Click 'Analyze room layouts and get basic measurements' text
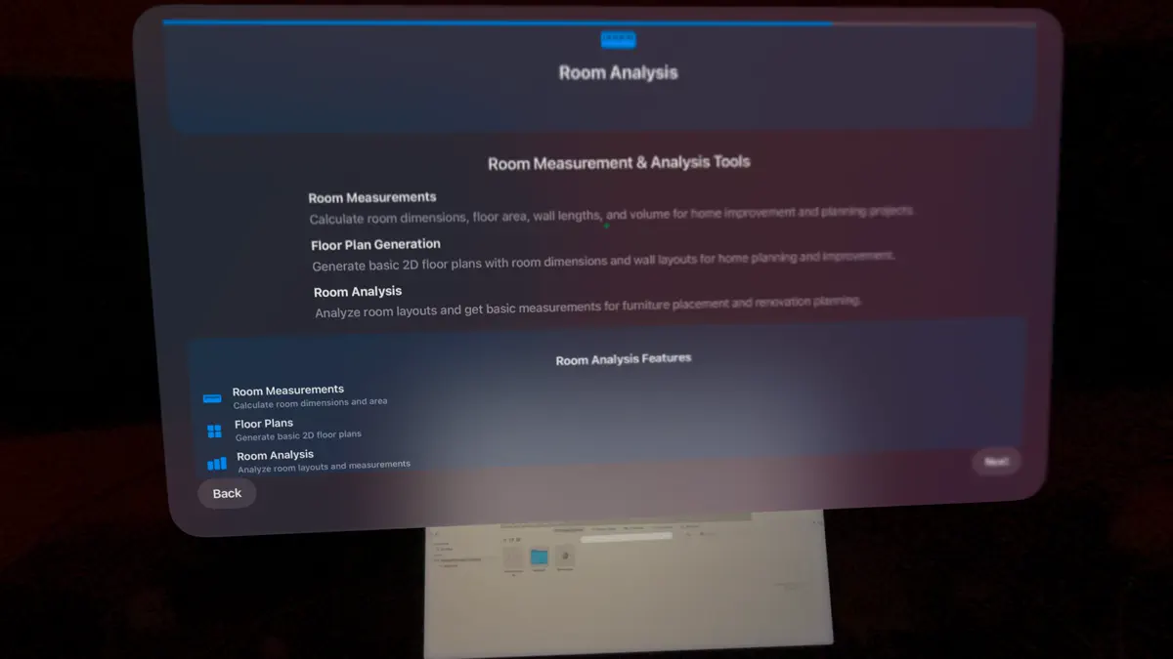 coord(588,308)
